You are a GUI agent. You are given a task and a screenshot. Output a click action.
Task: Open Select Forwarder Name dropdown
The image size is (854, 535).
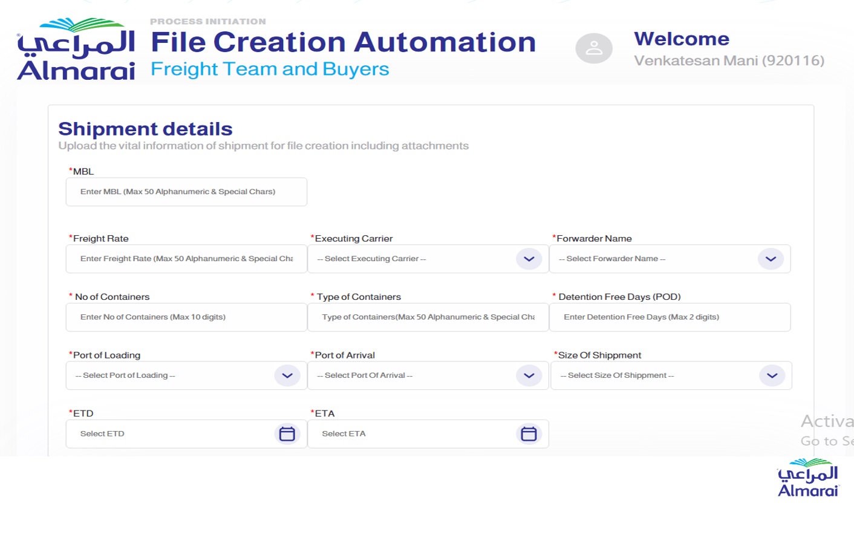pos(653,259)
